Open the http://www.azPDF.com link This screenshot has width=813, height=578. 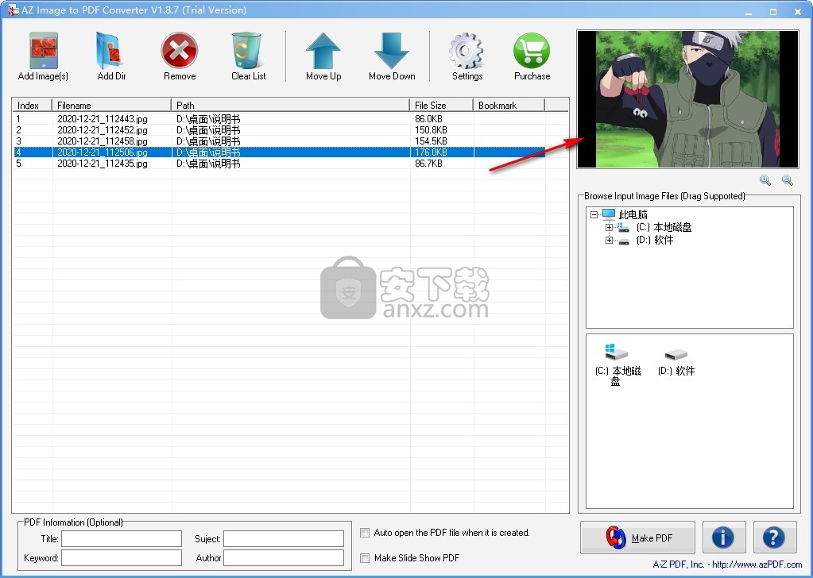pyautogui.click(x=757, y=565)
